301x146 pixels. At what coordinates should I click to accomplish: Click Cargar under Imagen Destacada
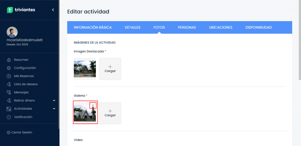pyautogui.click(x=110, y=69)
